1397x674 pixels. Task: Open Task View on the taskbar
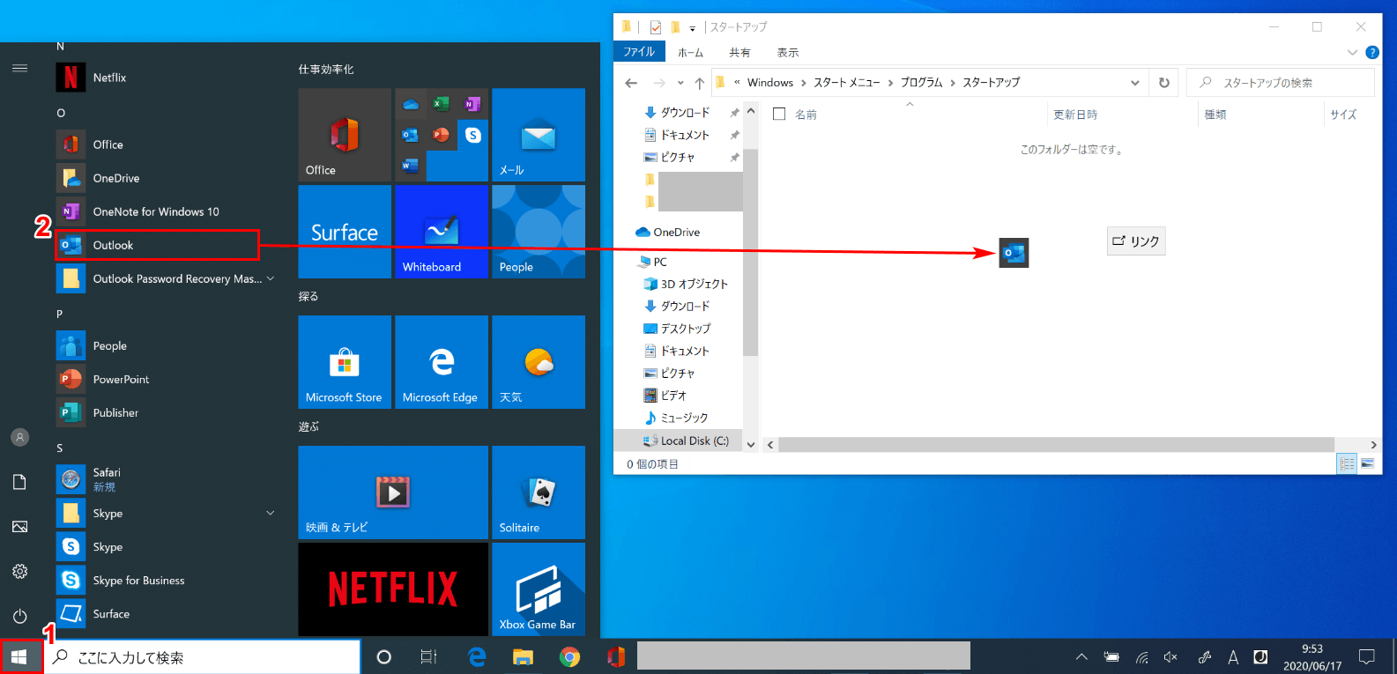pos(429,657)
